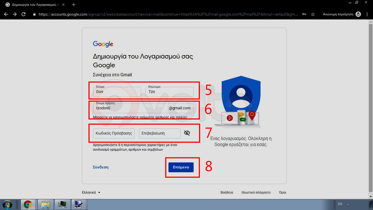Go back with the browser back arrow
373x210 pixels.
click(6, 14)
